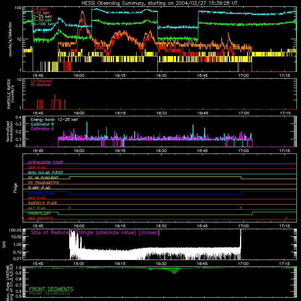
Task: Click the NON SOLAR EVENT flag label
Action: pyautogui.click(x=46, y=173)
